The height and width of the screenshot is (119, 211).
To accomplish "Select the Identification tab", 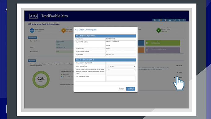I will pos(33,38).
